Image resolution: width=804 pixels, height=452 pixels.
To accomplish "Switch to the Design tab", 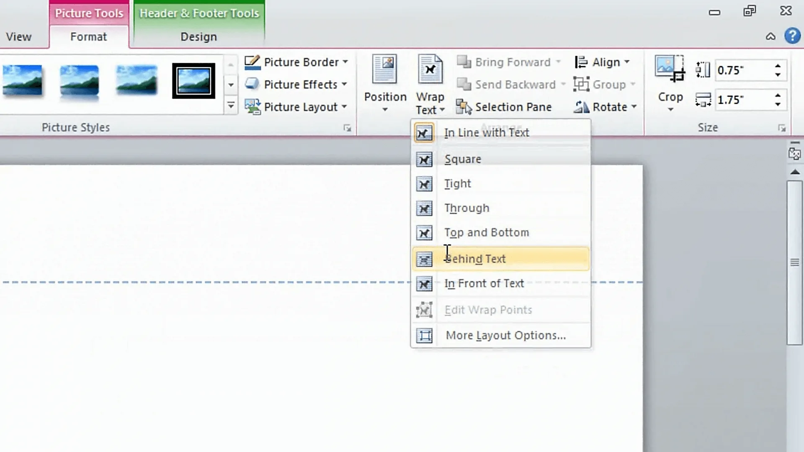I will [198, 37].
